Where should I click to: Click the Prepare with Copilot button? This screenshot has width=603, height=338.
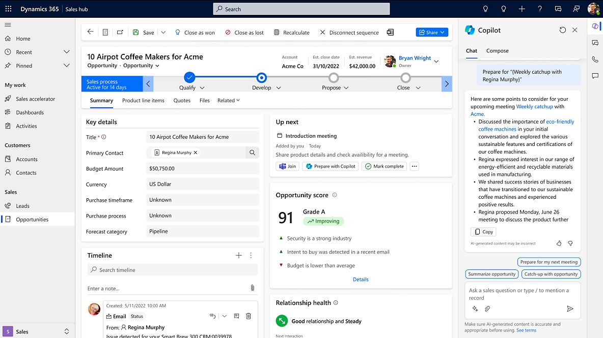[x=330, y=166]
